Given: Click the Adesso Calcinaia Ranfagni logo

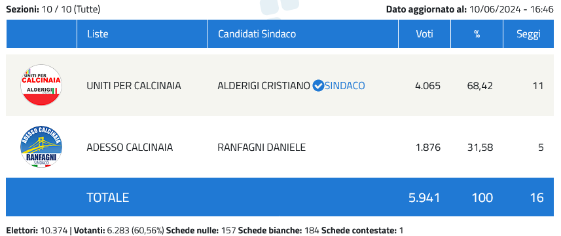Looking at the screenshot, I should pos(41,147).
